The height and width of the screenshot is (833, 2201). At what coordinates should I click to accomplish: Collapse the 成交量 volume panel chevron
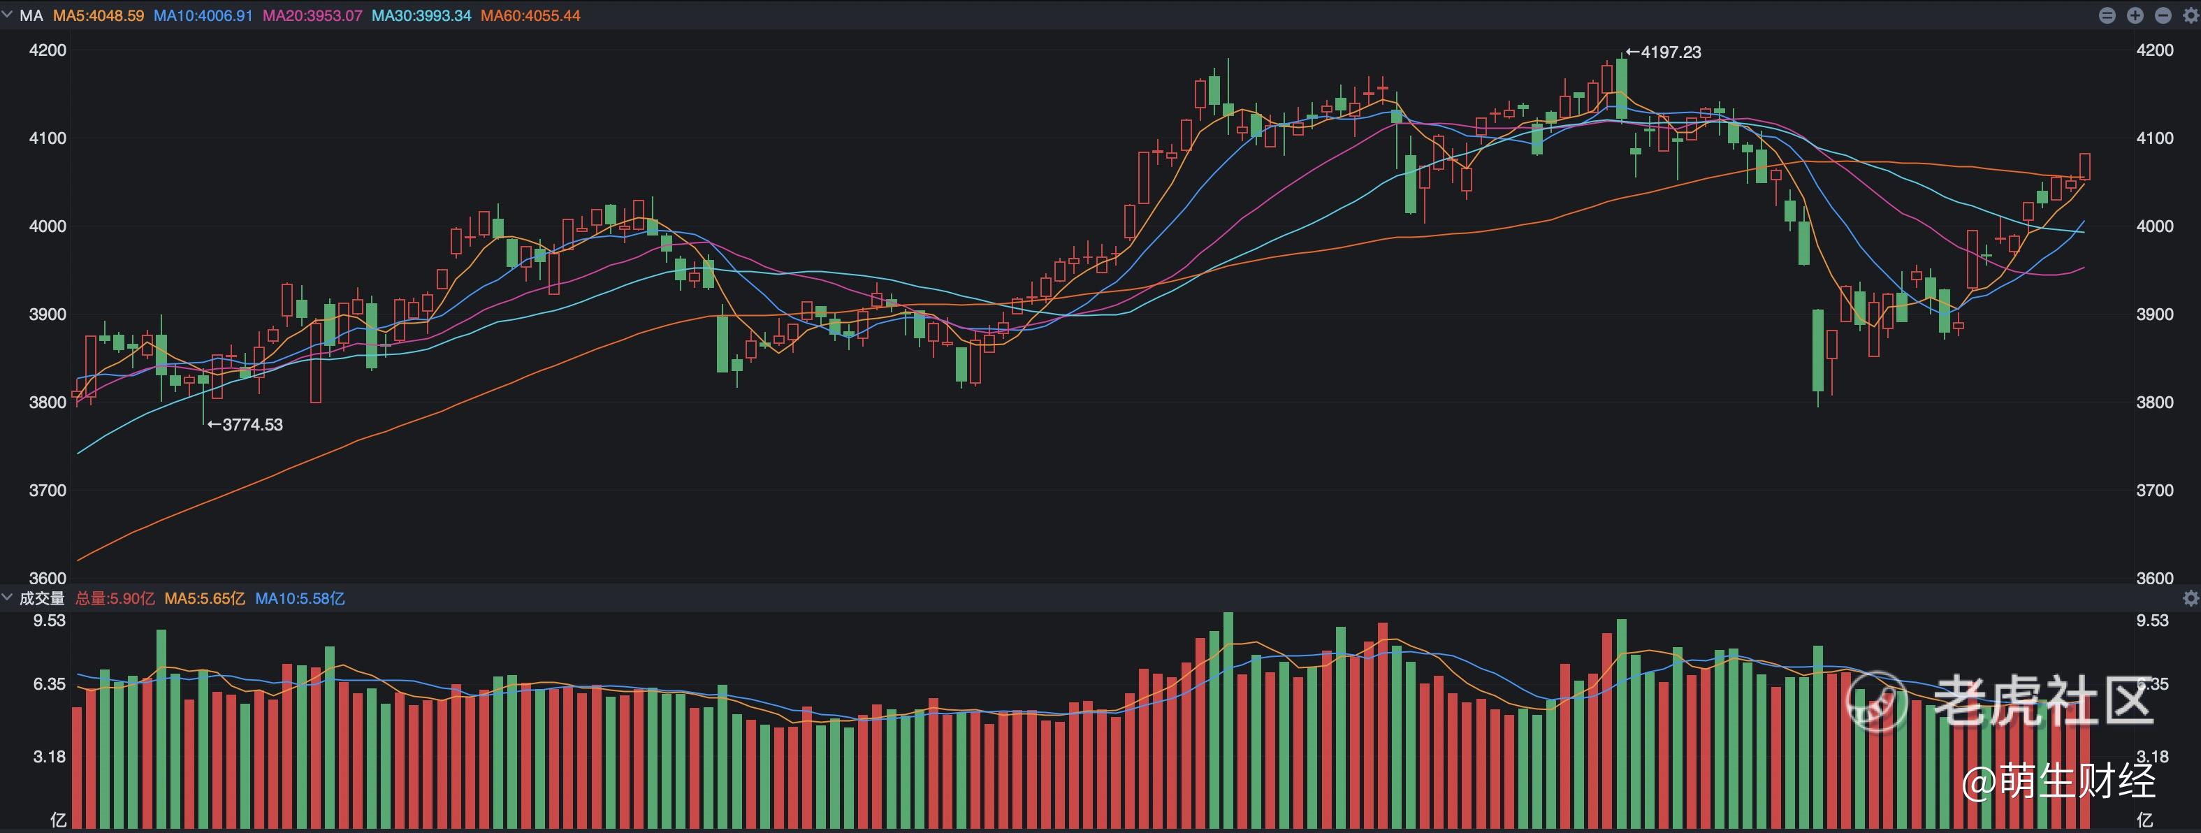pyautogui.click(x=8, y=597)
